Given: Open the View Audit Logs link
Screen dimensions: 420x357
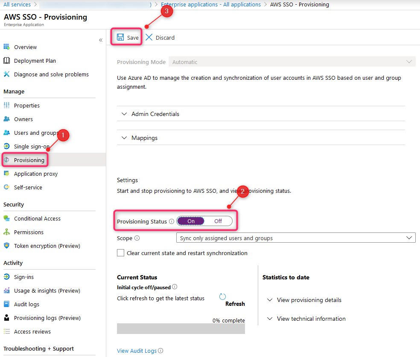Looking at the screenshot, I should (137, 351).
